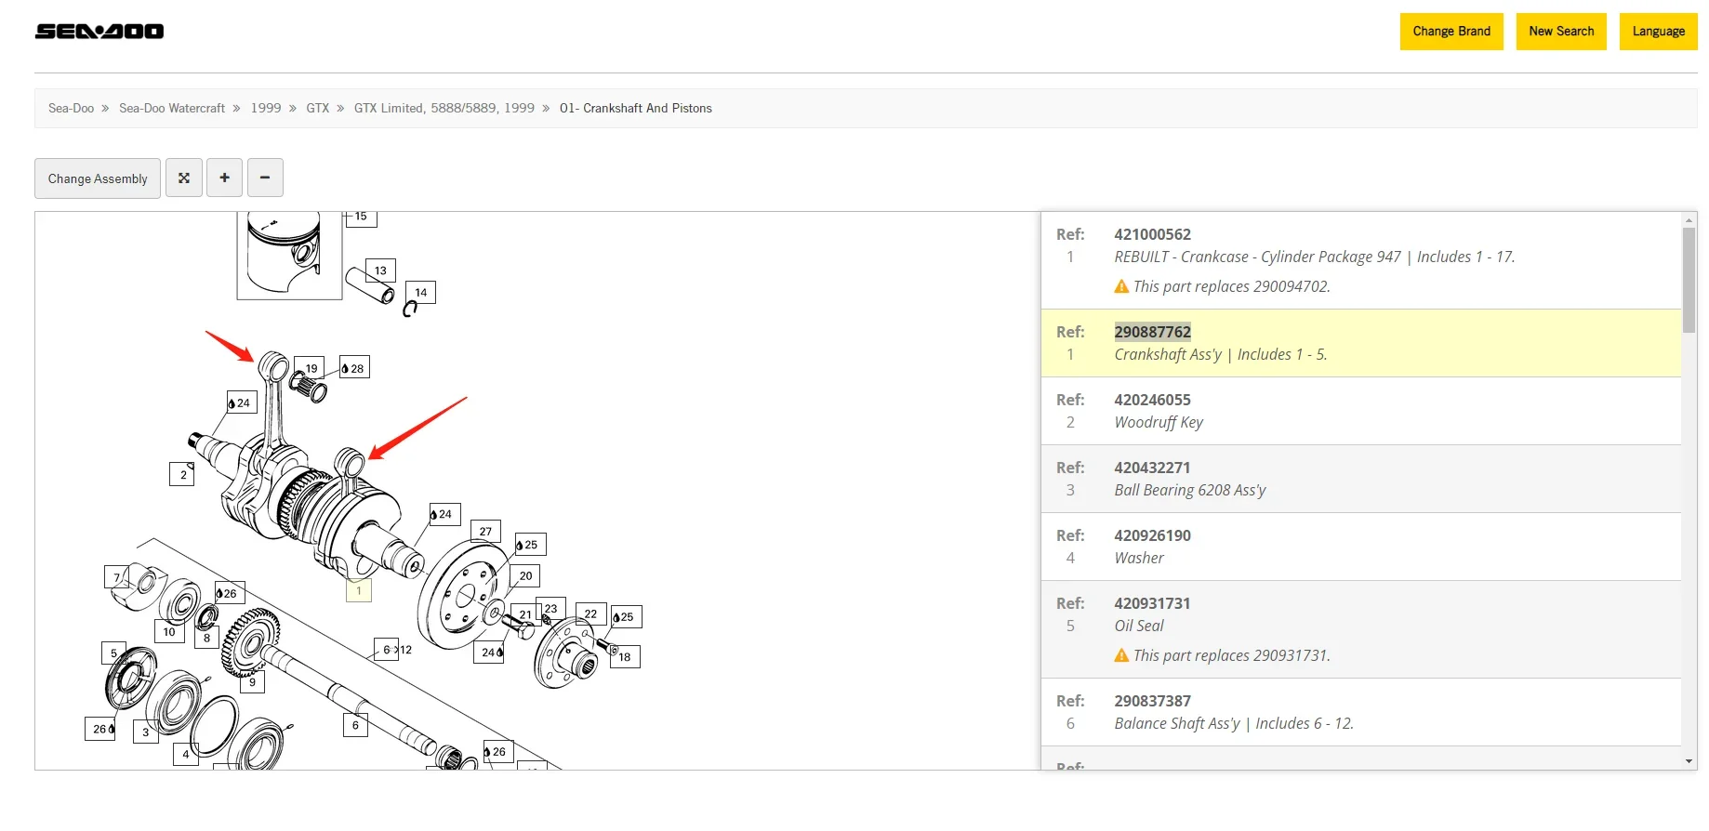The height and width of the screenshot is (831, 1709).
Task: Click 'This part replaces 290931731' note
Action: point(1232,655)
